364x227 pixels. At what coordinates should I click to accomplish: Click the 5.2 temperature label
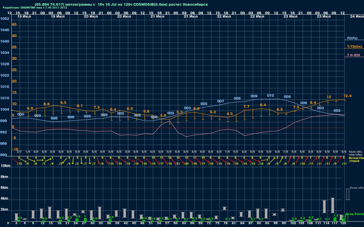tap(180, 112)
